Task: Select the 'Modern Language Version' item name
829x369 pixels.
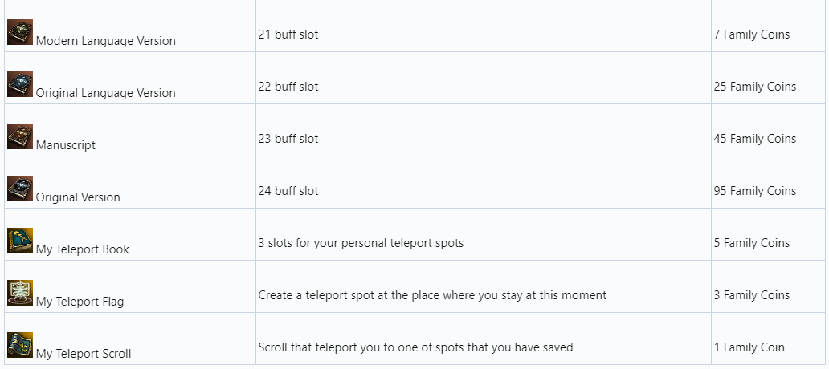Action: pos(105,41)
